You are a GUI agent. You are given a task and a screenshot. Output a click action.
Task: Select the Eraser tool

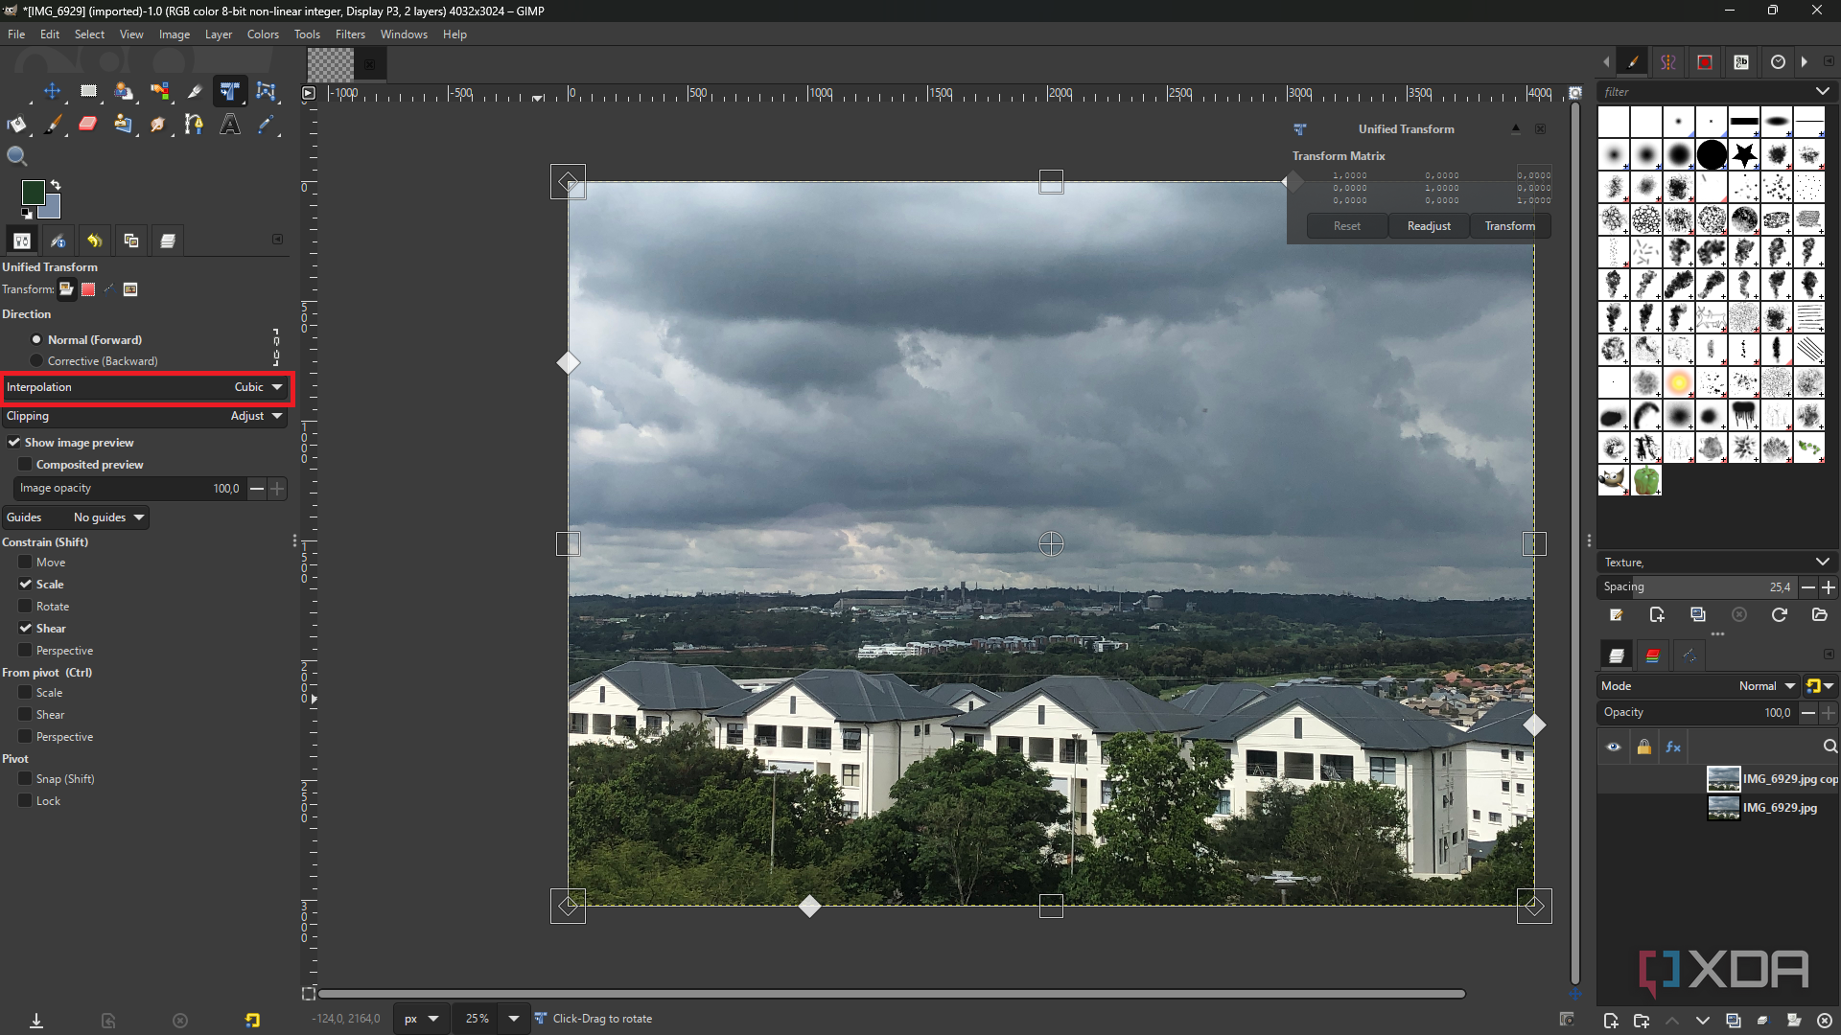[x=87, y=124]
